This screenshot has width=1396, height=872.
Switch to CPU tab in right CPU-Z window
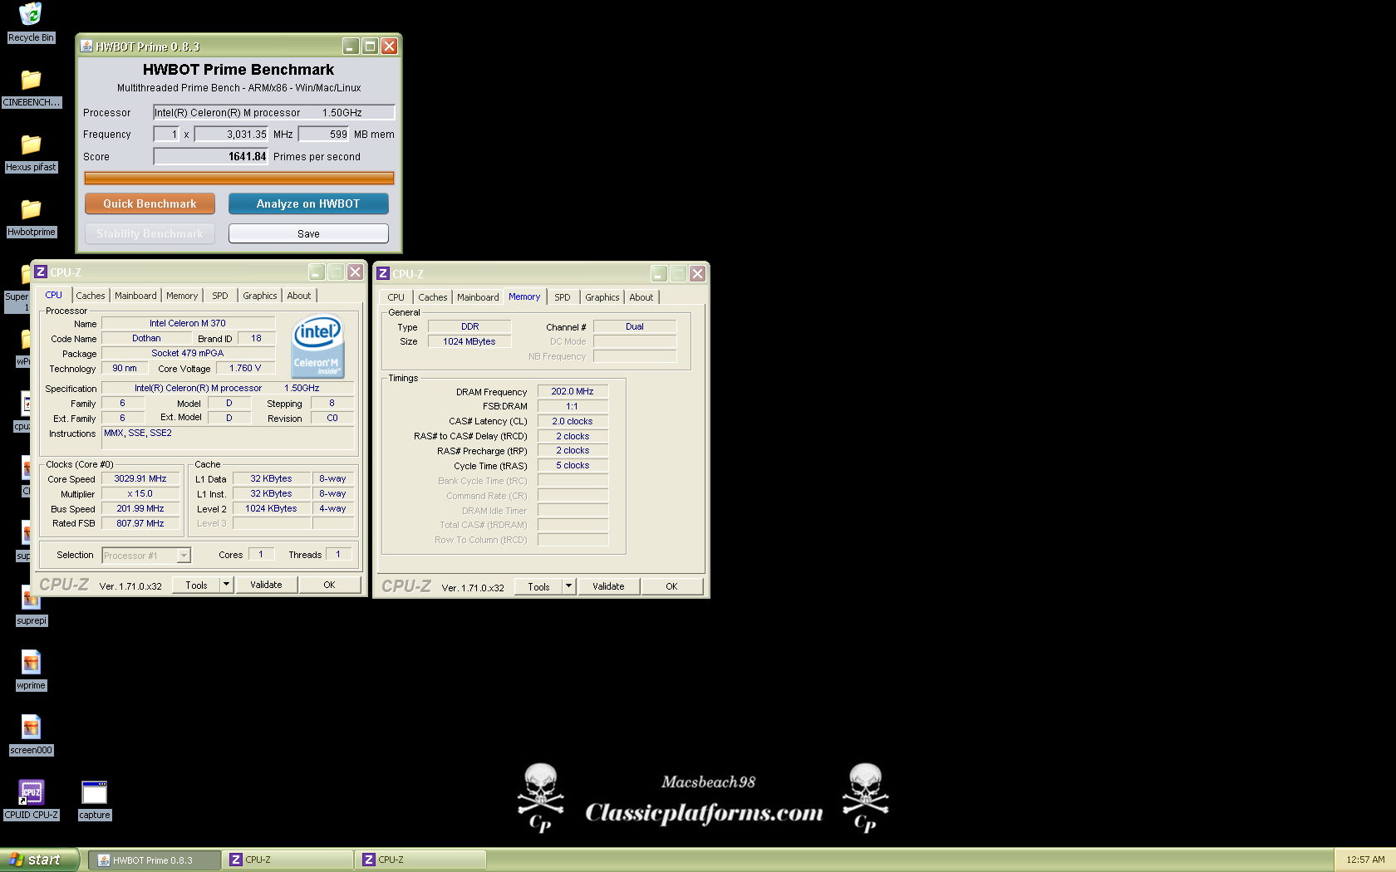[396, 297]
